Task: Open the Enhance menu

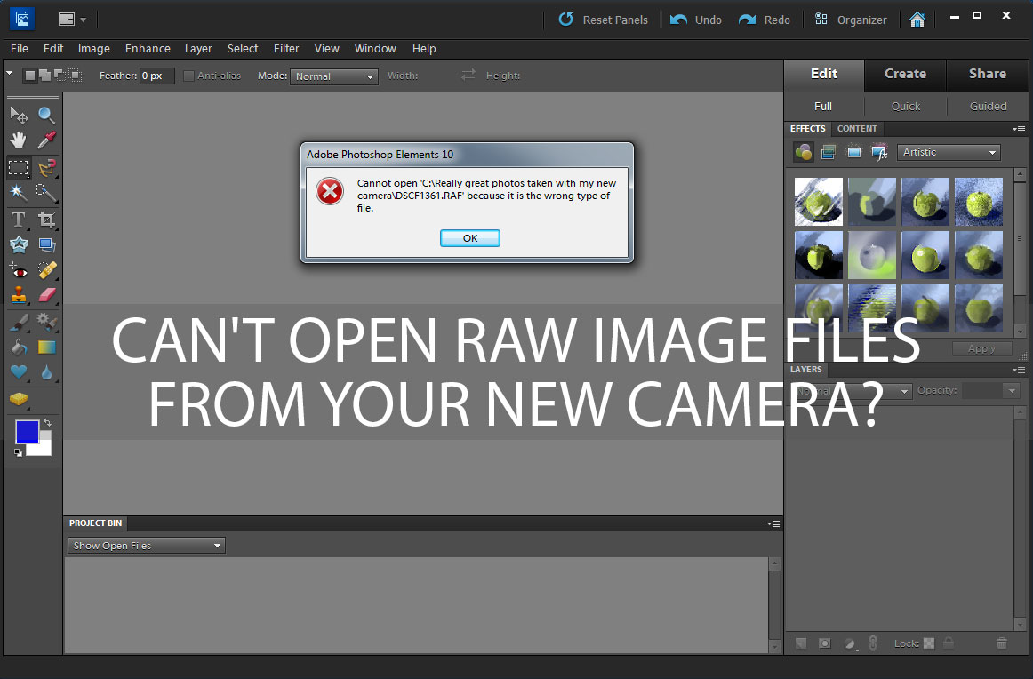Action: point(148,49)
